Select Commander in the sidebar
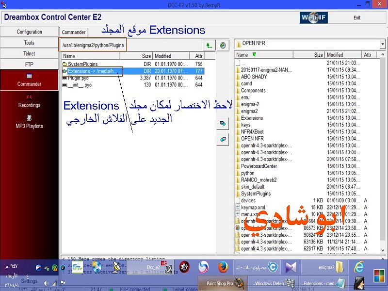388x291 pixels. point(29,80)
